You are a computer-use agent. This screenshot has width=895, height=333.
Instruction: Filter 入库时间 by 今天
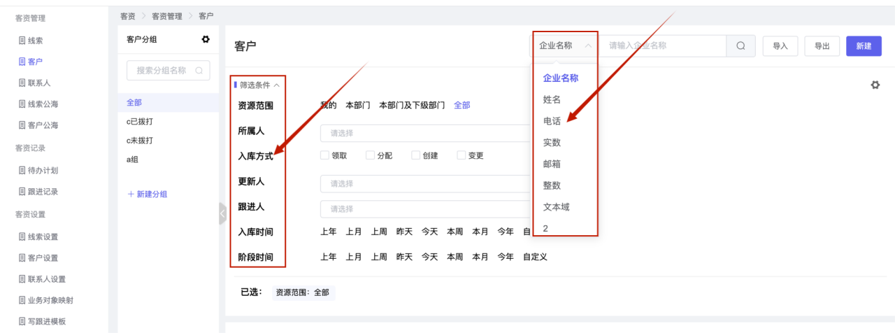[x=429, y=232]
